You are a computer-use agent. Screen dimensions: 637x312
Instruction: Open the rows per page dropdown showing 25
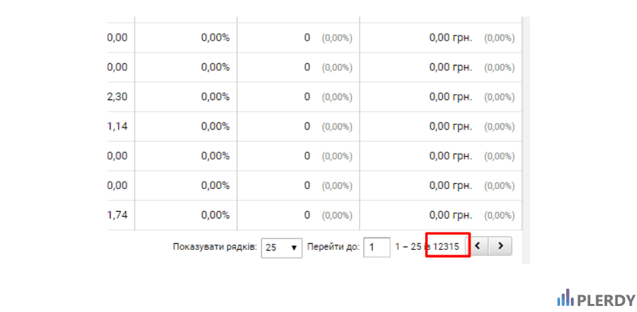tap(281, 248)
